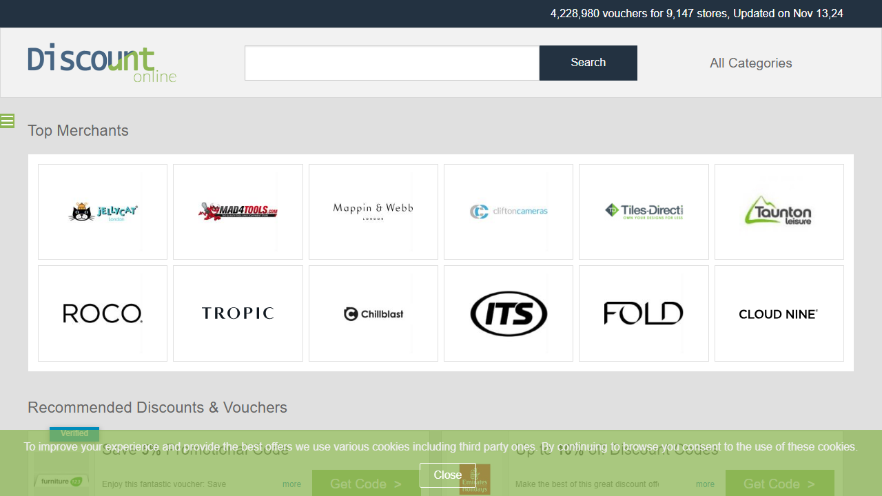The image size is (882, 496).
Task: Close the cookie consent banner
Action: click(x=447, y=475)
